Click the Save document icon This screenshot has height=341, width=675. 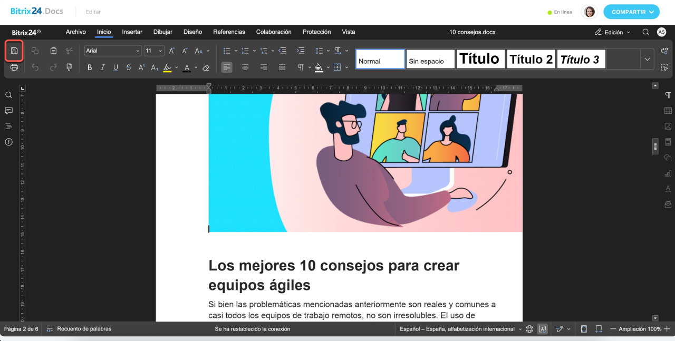click(14, 51)
